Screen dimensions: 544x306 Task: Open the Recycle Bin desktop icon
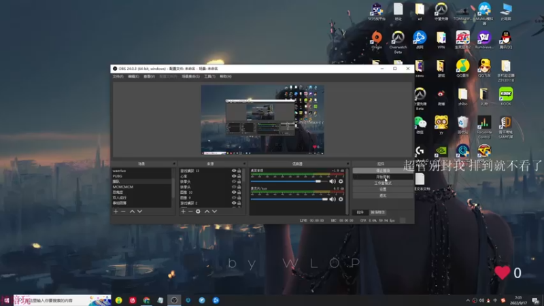[x=462, y=125]
